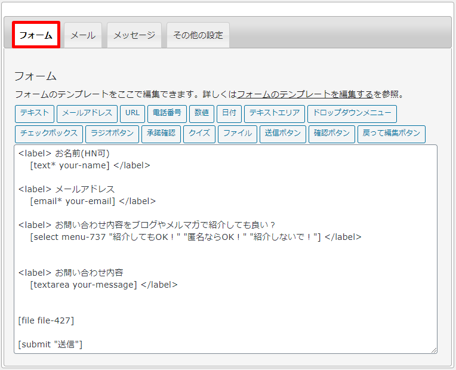The width and height of the screenshot is (456, 370).
Task: Insert the 承諾確認 tag
Action: click(x=161, y=134)
